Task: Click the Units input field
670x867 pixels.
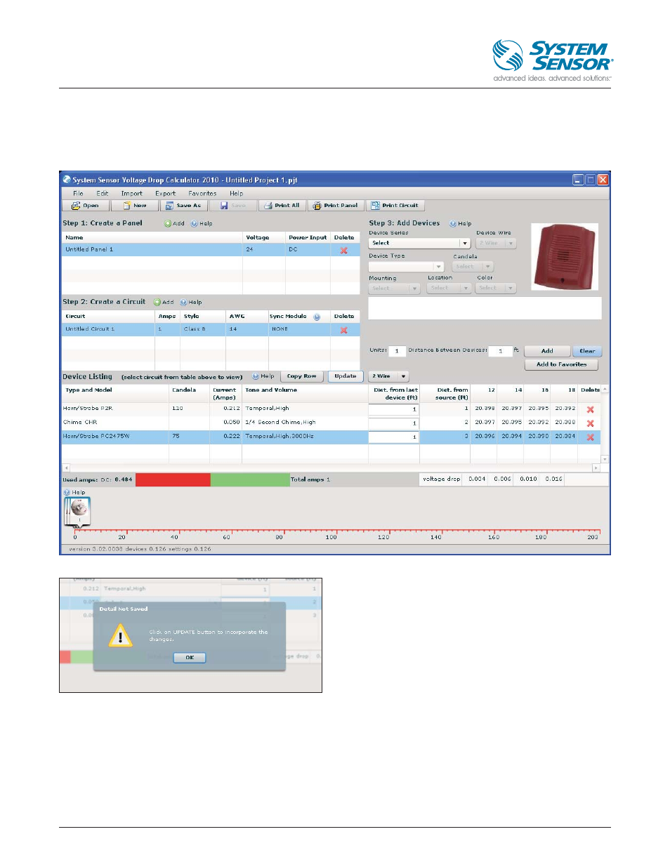Action: (398, 351)
